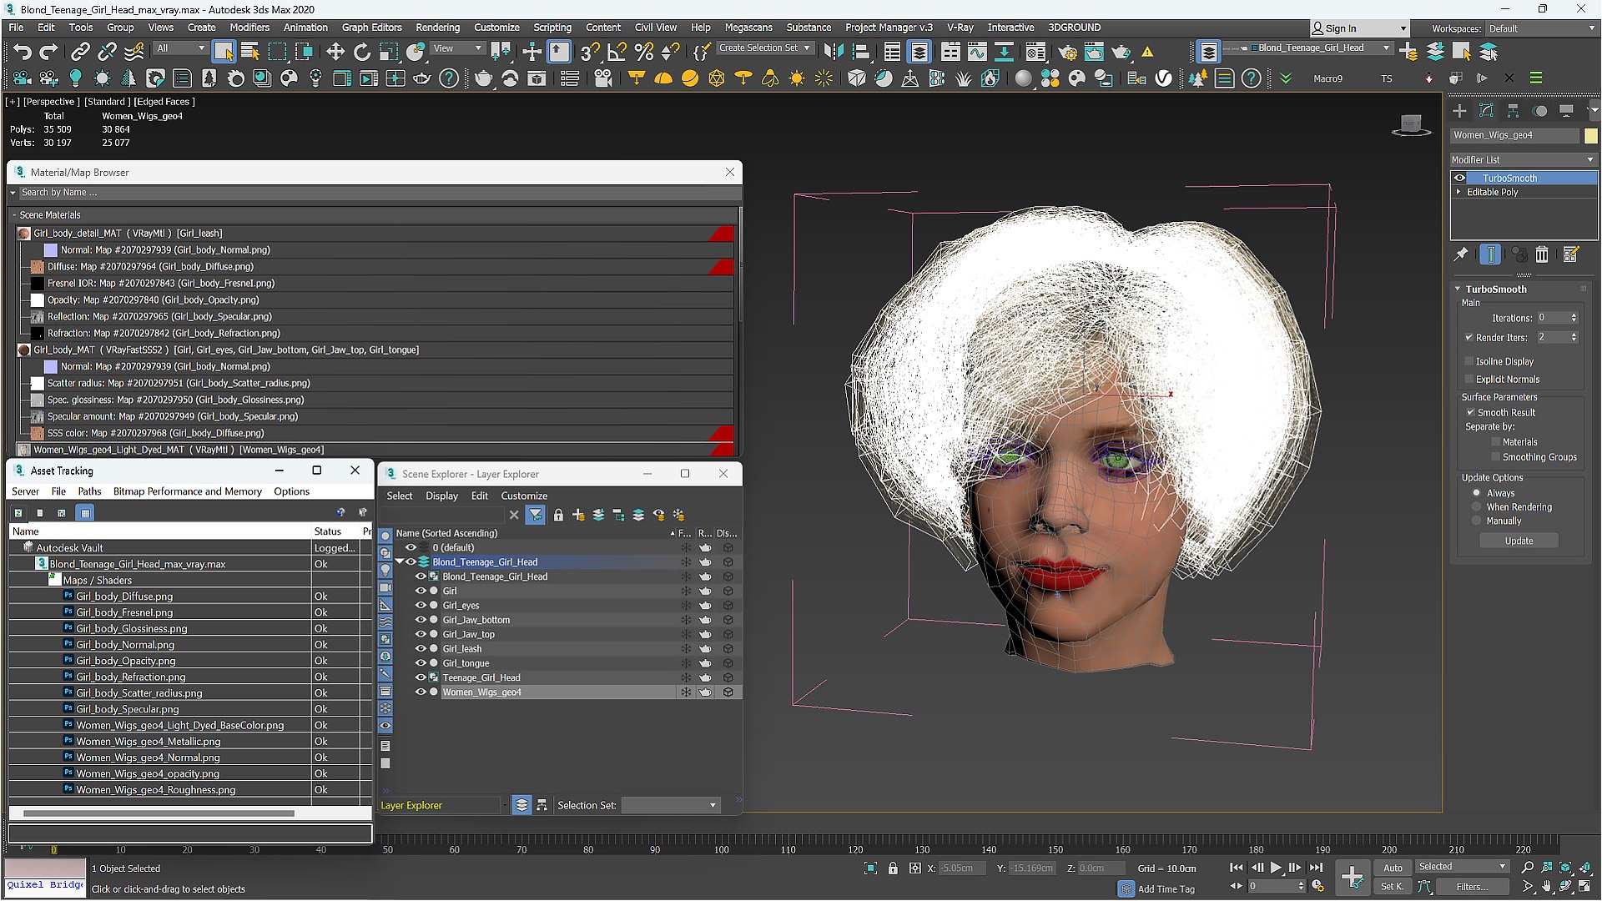
Task: Toggle TurboSmooth modifier eye icon
Action: (x=1459, y=178)
